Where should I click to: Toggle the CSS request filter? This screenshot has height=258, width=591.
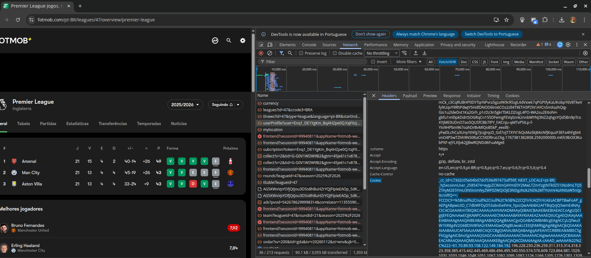click(x=475, y=62)
